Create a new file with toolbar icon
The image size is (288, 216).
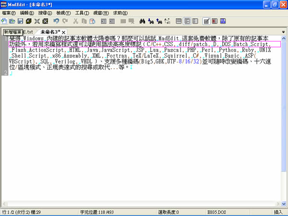coord(4,21)
